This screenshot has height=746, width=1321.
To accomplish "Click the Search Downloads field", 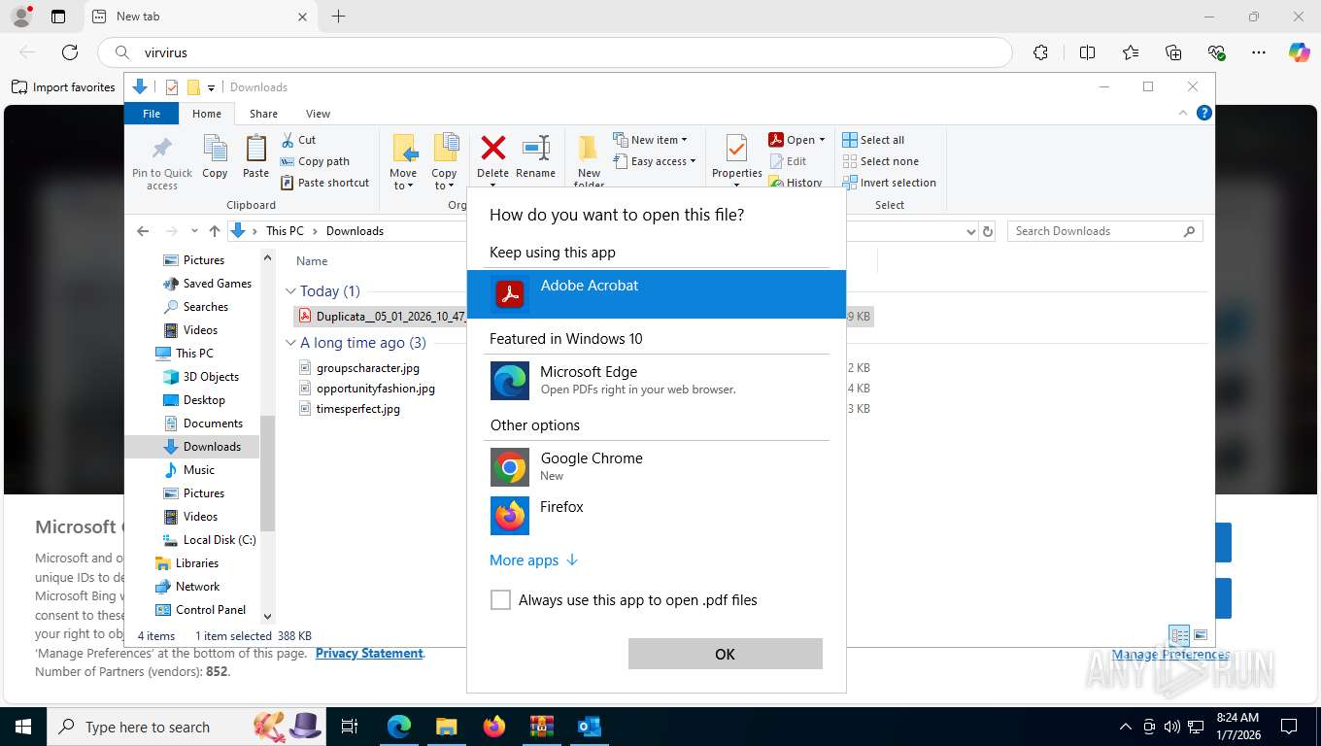I will coord(1105,231).
